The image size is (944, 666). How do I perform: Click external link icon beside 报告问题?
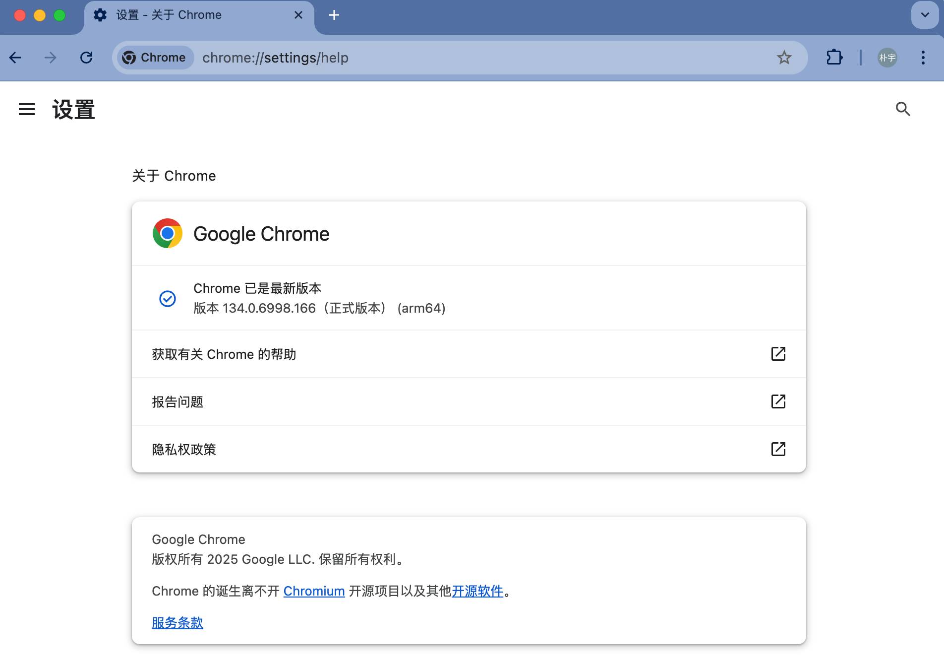click(x=778, y=401)
